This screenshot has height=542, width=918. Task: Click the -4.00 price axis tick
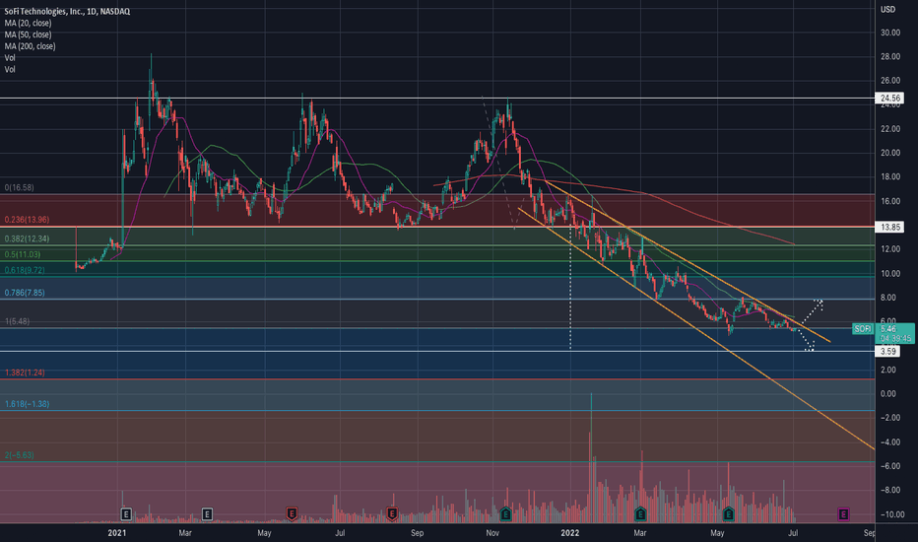coord(888,442)
